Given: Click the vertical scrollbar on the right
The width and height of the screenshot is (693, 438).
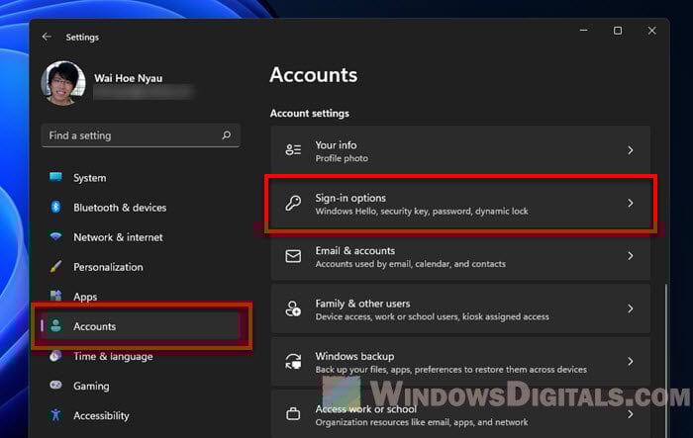Looking at the screenshot, I should point(666,360).
